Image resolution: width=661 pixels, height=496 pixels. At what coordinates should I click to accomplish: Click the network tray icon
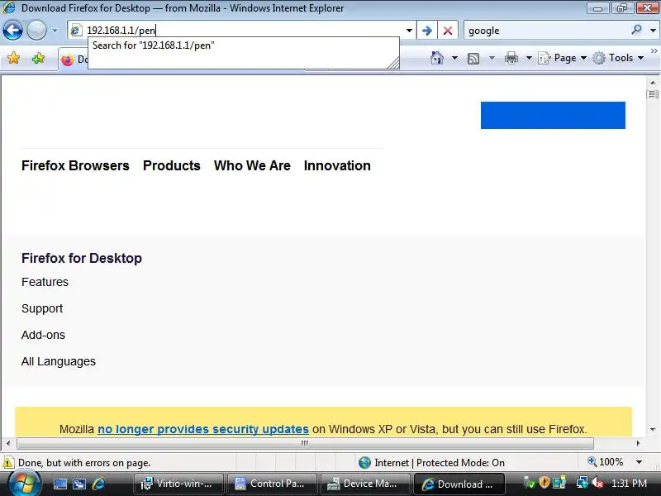582,482
